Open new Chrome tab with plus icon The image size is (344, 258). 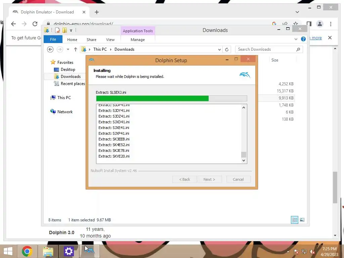[97, 12]
